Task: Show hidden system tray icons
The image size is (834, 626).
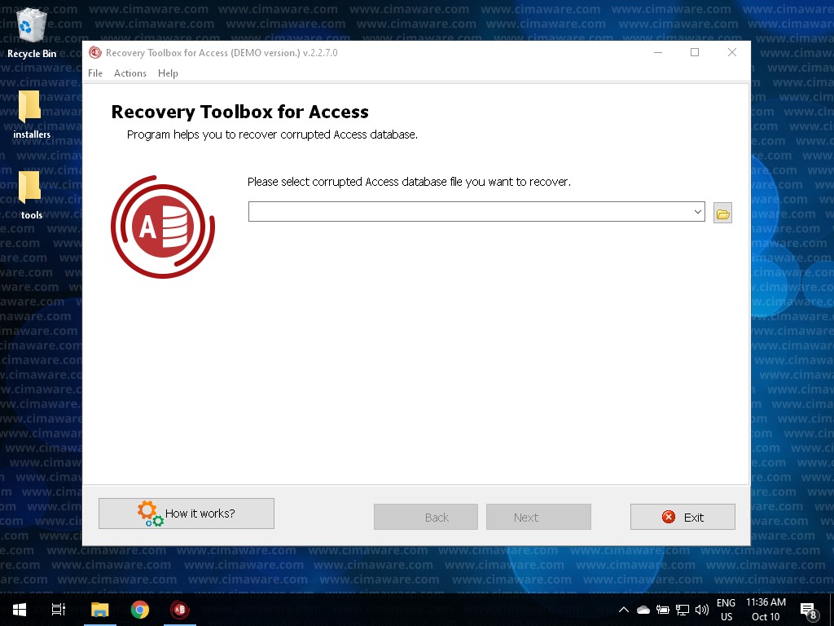Action: point(624,610)
